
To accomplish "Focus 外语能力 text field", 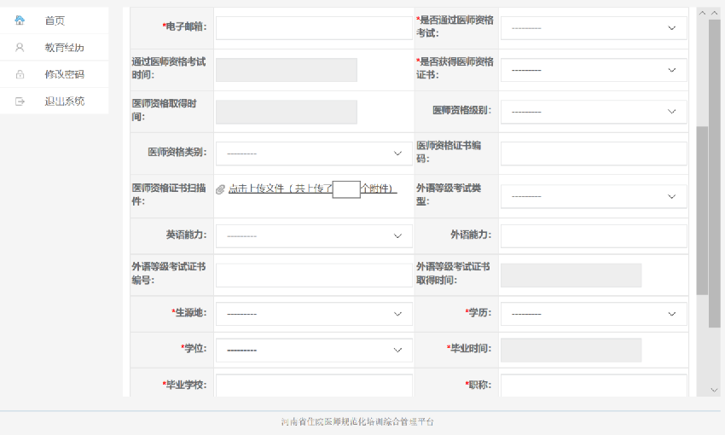I will (x=594, y=236).
